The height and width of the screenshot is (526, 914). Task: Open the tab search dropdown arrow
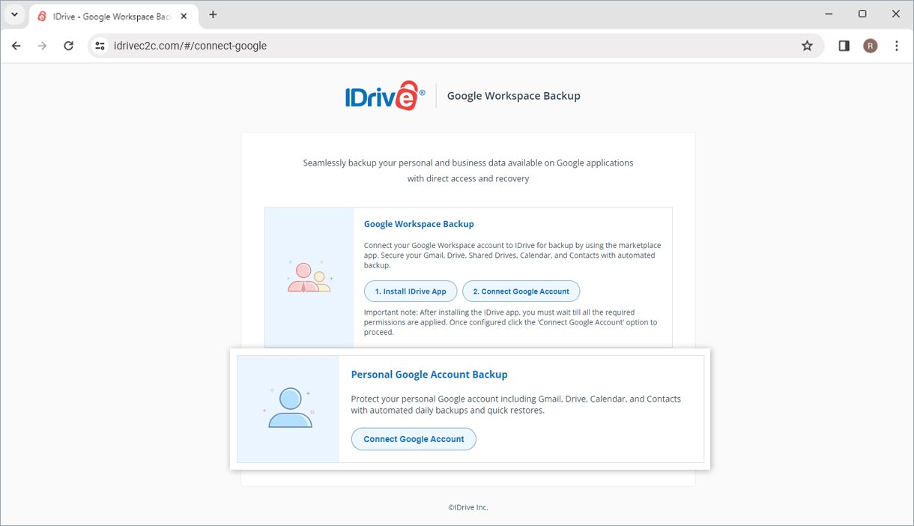click(x=14, y=15)
